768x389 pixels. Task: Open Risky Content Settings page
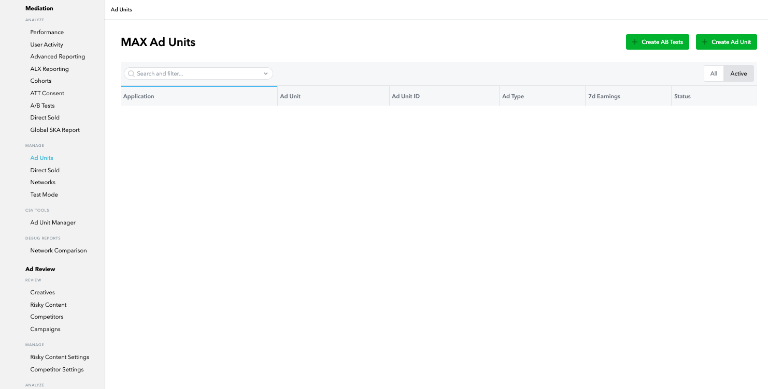pyautogui.click(x=60, y=357)
